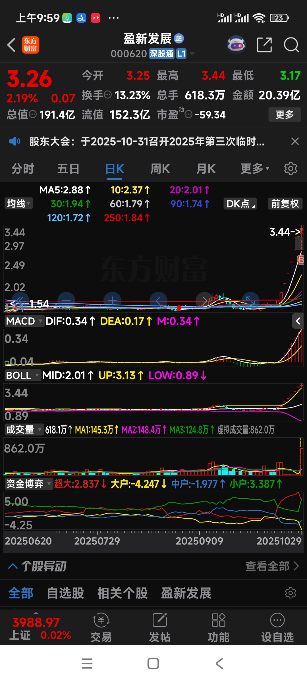Tap the 深股通 badge
307x682 pixels.
tap(161, 53)
